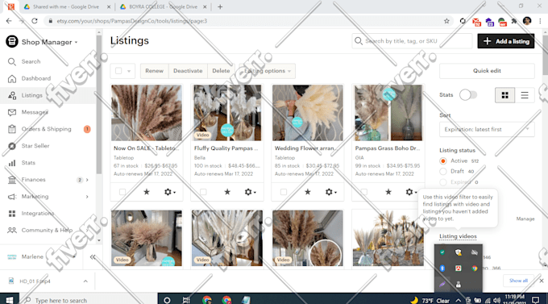Click the Bluetooth tray icon
The height and width of the screenshot is (304, 548).
coord(442,269)
